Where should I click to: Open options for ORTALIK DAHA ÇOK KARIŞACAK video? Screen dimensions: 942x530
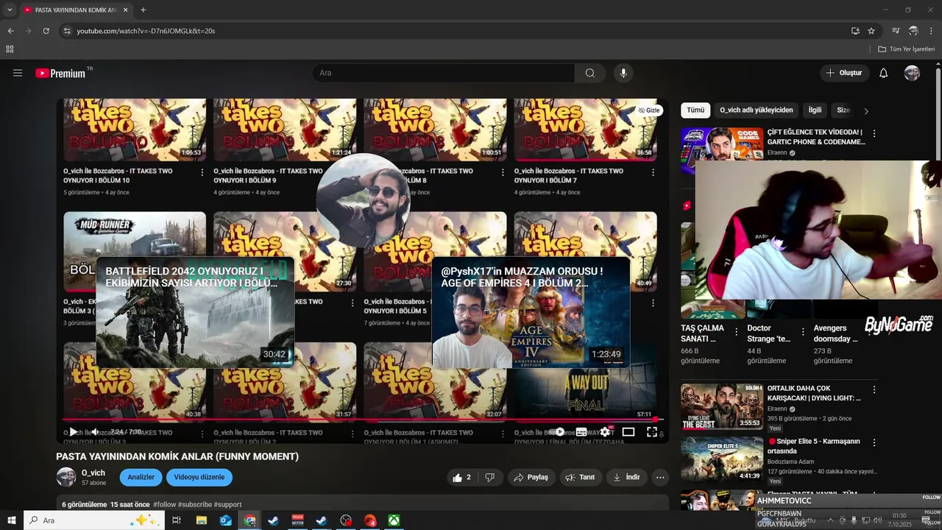point(874,390)
